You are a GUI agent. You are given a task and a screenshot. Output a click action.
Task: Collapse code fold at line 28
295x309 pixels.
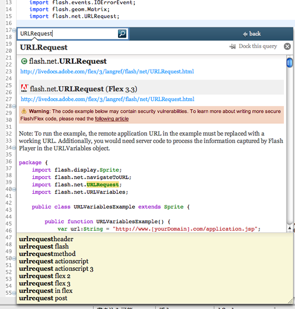[x=14, y=106]
